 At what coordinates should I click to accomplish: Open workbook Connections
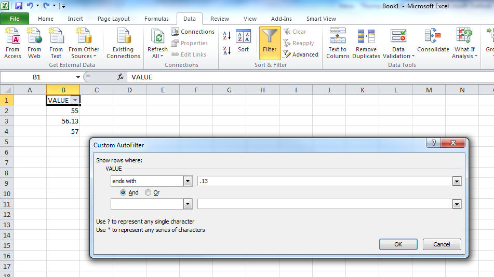click(x=193, y=32)
